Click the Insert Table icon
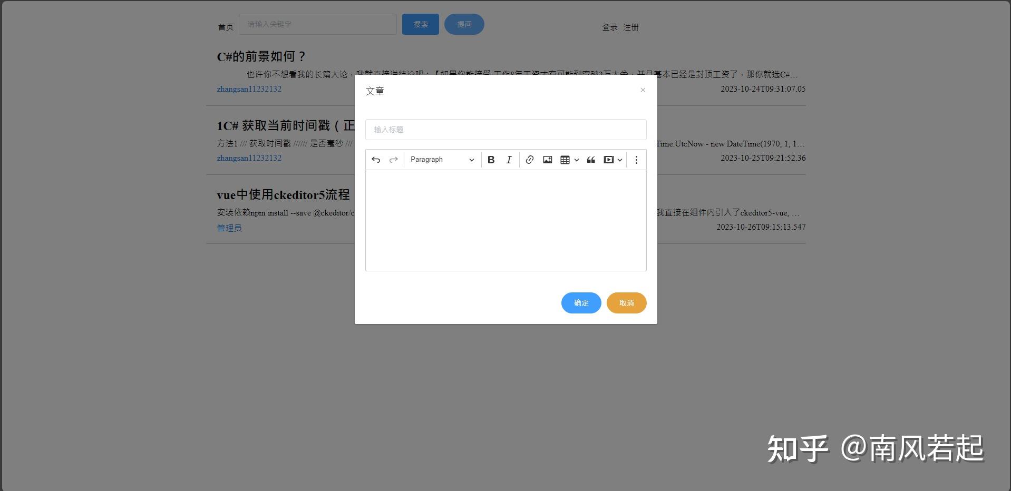 pyautogui.click(x=565, y=159)
